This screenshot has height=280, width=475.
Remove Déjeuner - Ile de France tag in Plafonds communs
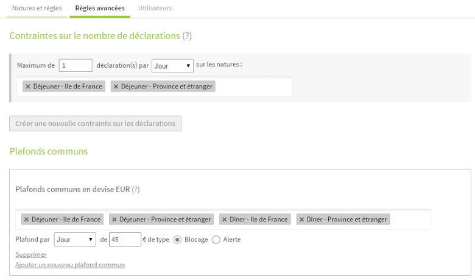[26, 220]
